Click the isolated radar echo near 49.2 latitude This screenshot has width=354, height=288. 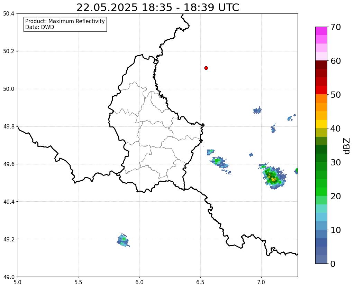123,240
